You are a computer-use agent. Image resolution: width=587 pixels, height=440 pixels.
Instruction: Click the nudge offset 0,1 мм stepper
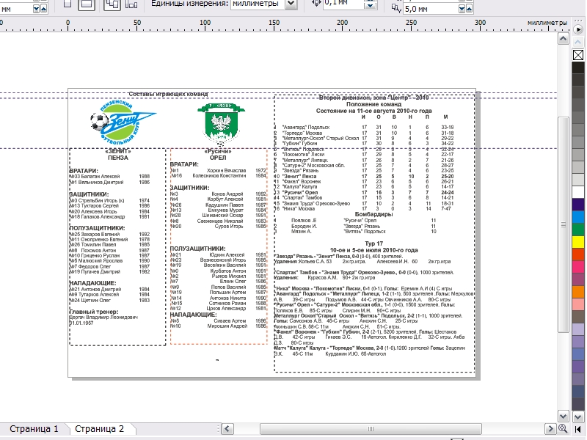click(x=371, y=4)
